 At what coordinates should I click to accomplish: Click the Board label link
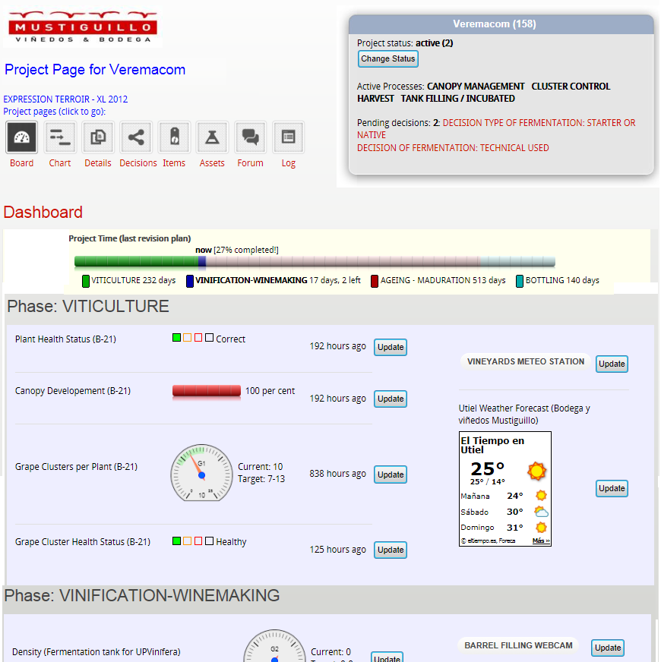21,163
